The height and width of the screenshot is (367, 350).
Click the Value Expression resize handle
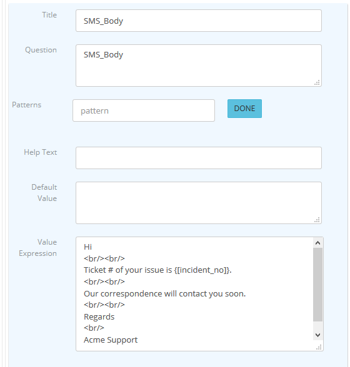[x=319, y=347]
